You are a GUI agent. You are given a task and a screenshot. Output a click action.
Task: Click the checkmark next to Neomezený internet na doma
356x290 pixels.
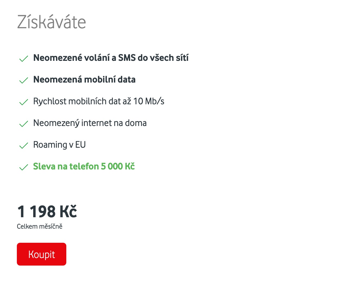click(24, 124)
